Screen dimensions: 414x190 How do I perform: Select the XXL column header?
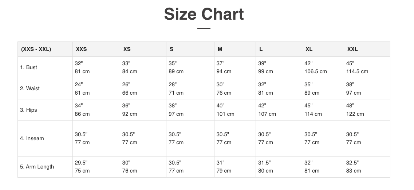(352, 49)
